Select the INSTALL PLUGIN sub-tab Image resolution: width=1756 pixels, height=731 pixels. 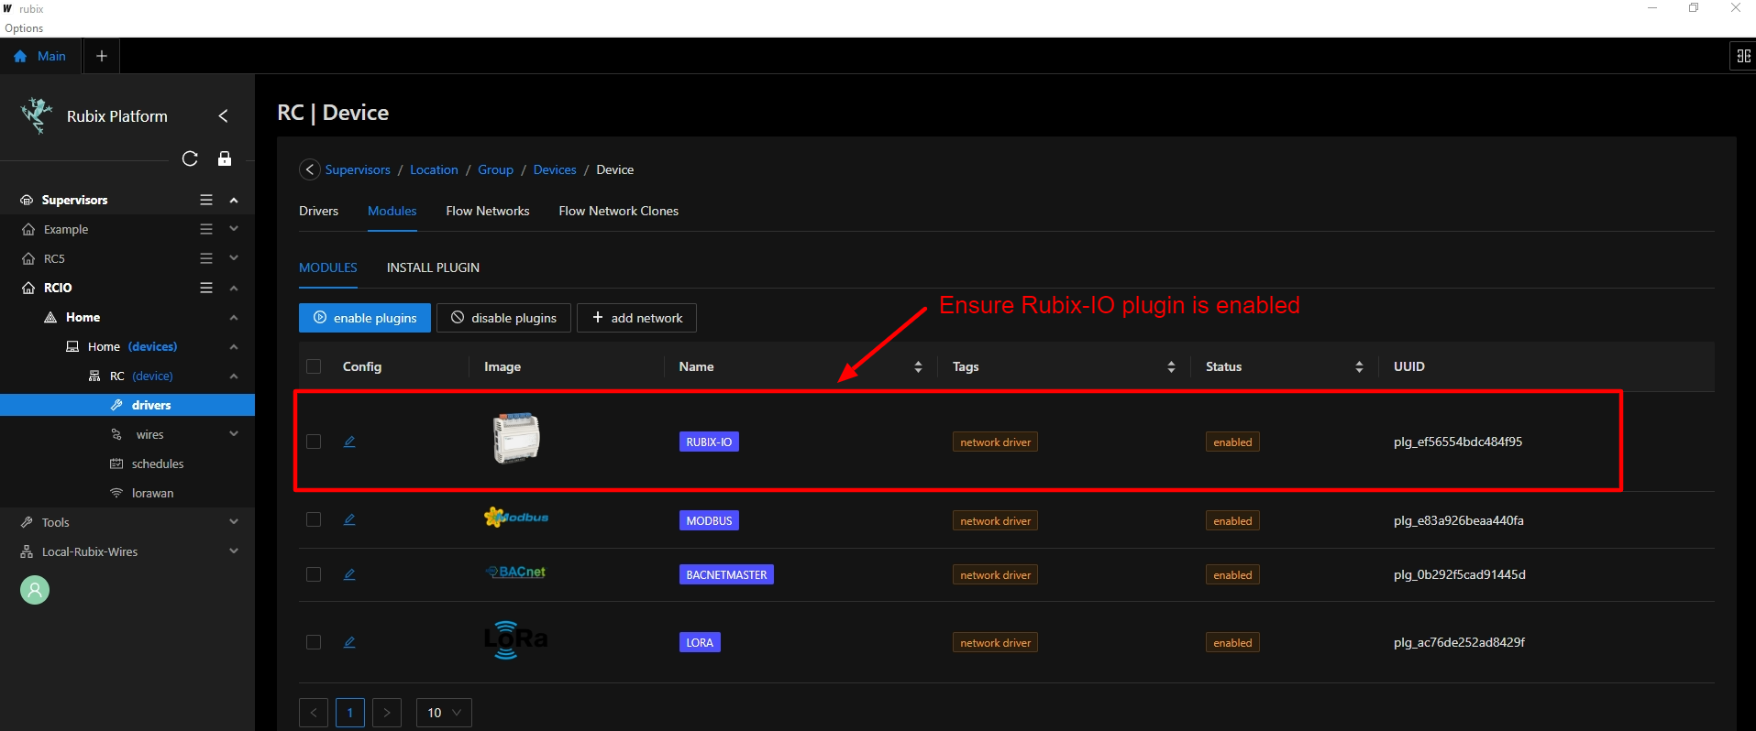[433, 267]
